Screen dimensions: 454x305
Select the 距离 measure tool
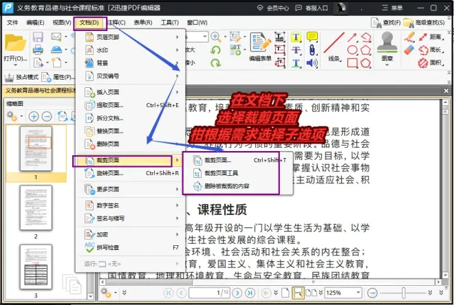point(431,37)
